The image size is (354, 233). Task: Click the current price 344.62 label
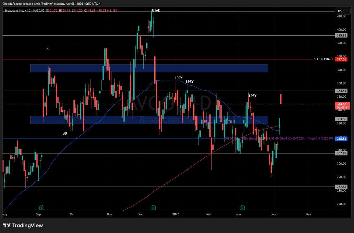342,104
